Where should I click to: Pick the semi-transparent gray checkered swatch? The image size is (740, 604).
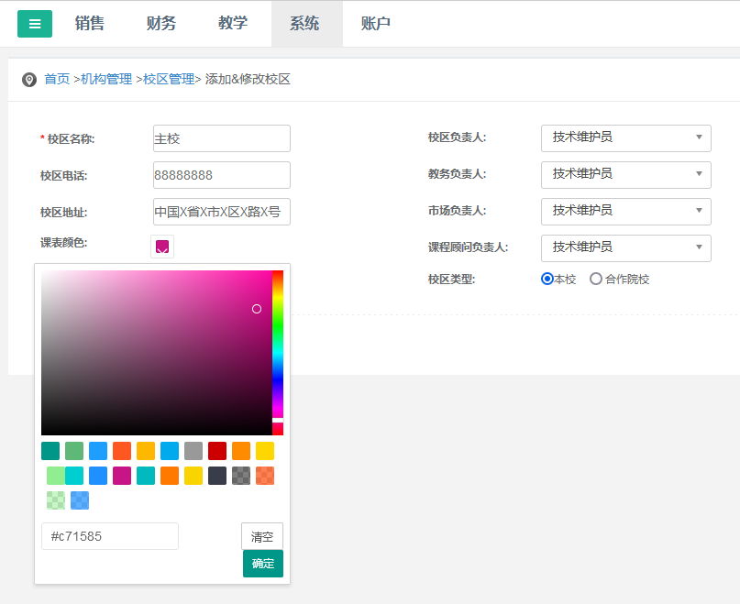coord(241,476)
